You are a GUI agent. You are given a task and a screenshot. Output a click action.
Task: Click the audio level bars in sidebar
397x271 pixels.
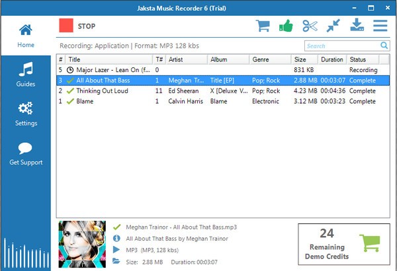click(x=26, y=253)
